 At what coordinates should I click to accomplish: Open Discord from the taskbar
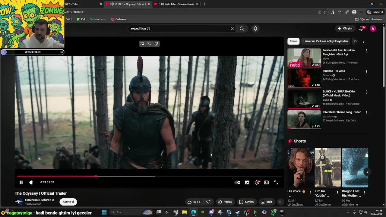tap(211, 212)
